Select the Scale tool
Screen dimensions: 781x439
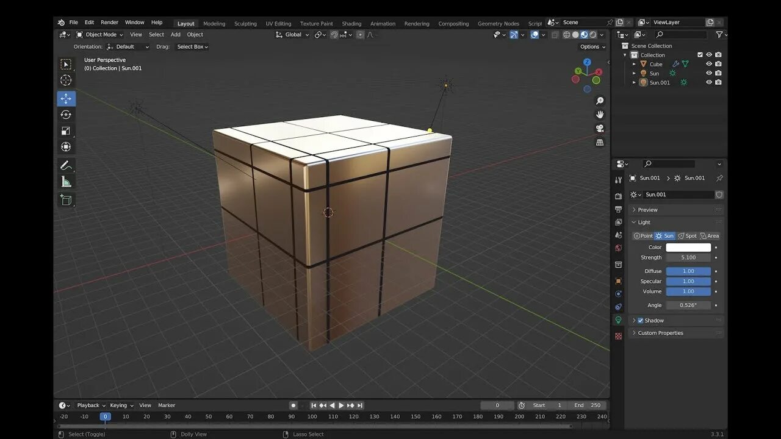pos(66,130)
